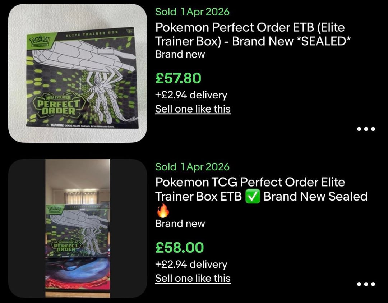Tap "Sell one like this" under £57.80
This screenshot has width=388, height=303.
coord(193,109)
